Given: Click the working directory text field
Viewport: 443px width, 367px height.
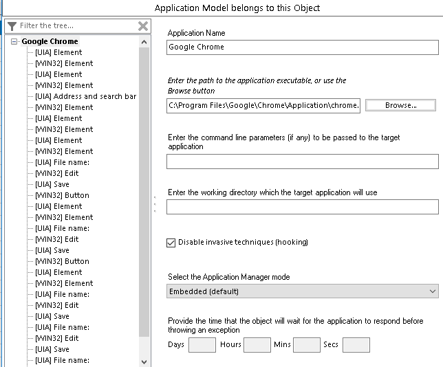Looking at the screenshot, I should 302,207.
